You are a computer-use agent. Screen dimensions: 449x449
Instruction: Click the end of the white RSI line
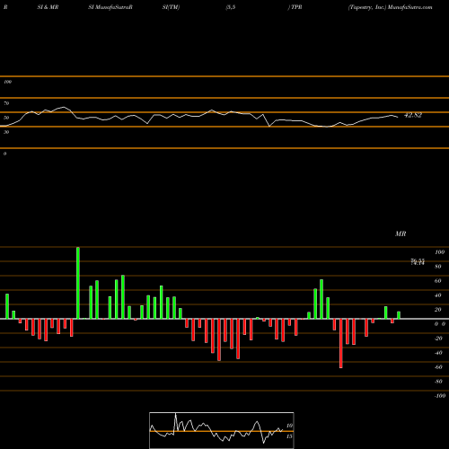coord(398,117)
